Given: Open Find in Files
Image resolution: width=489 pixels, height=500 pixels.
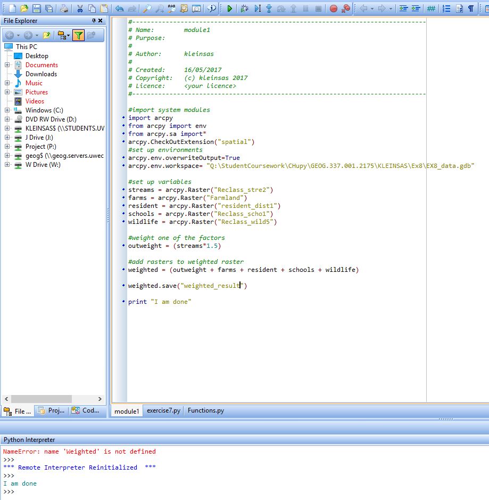Looking at the screenshot, I should (184, 9).
